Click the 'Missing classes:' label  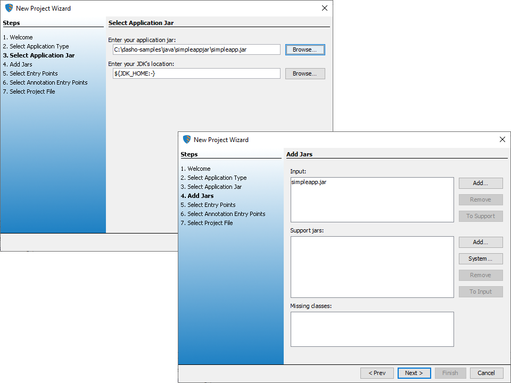(311, 306)
